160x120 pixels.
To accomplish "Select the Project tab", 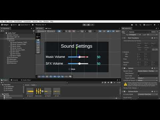I will (x=4, y=80).
